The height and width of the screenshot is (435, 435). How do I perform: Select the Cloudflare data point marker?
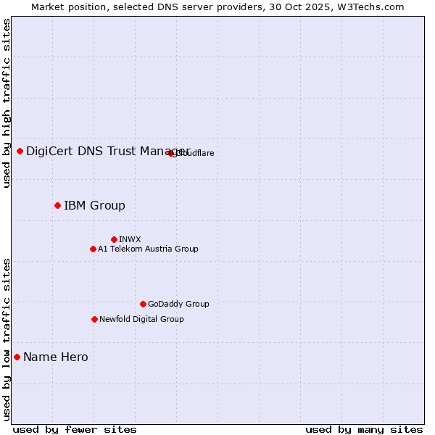point(171,153)
